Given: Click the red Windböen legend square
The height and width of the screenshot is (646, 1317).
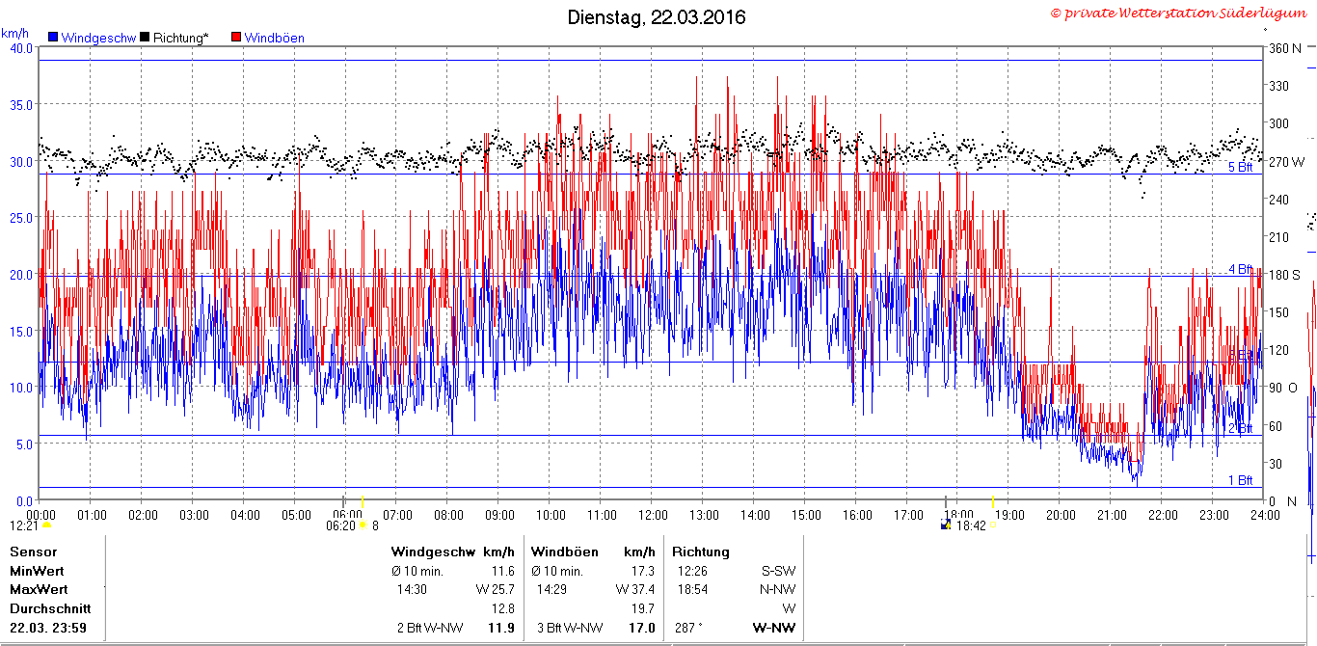Looking at the screenshot, I should pyautogui.click(x=236, y=38).
